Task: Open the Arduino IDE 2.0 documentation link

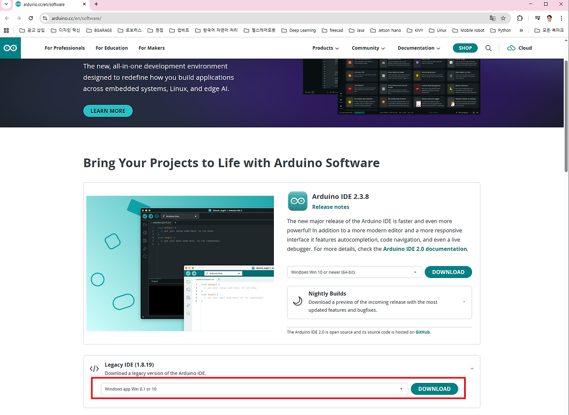Action: pos(425,249)
